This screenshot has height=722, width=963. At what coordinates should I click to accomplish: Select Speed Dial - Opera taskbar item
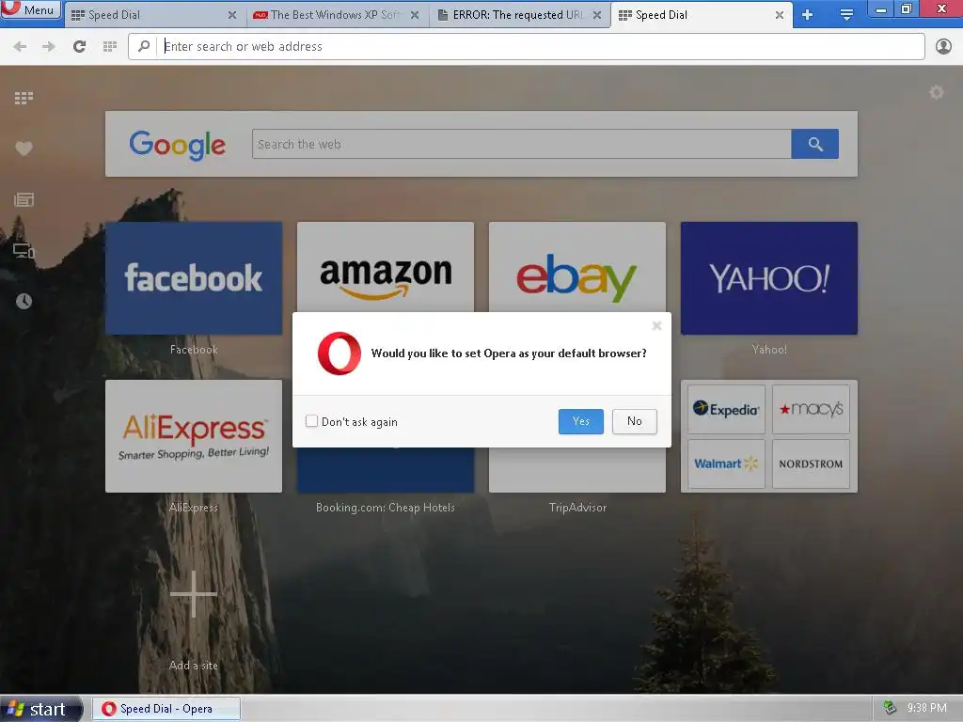166,709
